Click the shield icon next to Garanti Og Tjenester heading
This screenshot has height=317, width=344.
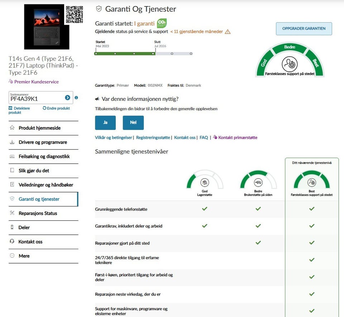pyautogui.click(x=99, y=9)
